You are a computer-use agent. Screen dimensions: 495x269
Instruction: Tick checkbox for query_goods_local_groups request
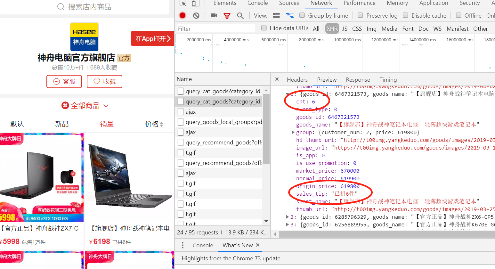(x=181, y=122)
